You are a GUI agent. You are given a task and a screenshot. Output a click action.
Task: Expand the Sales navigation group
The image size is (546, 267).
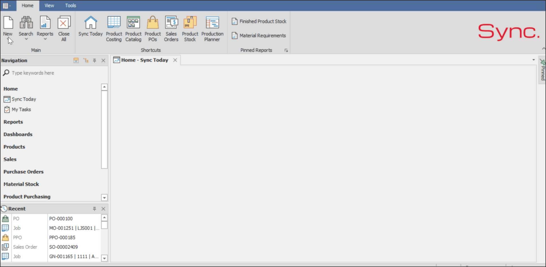pos(10,159)
